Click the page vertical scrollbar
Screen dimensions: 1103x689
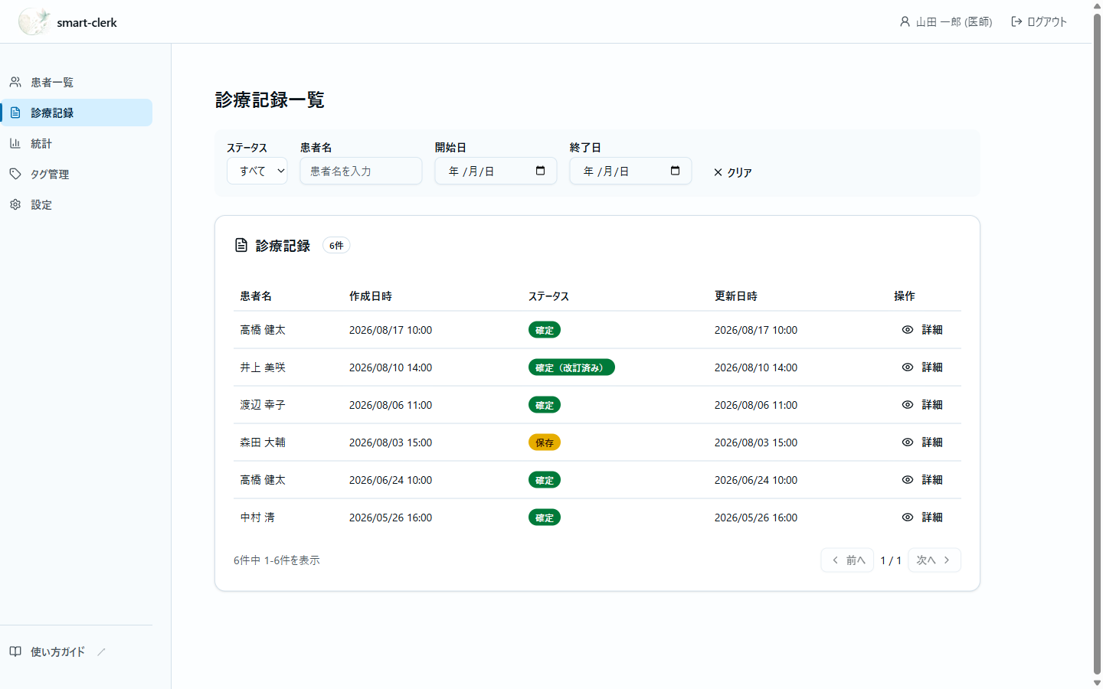[x=1097, y=344]
